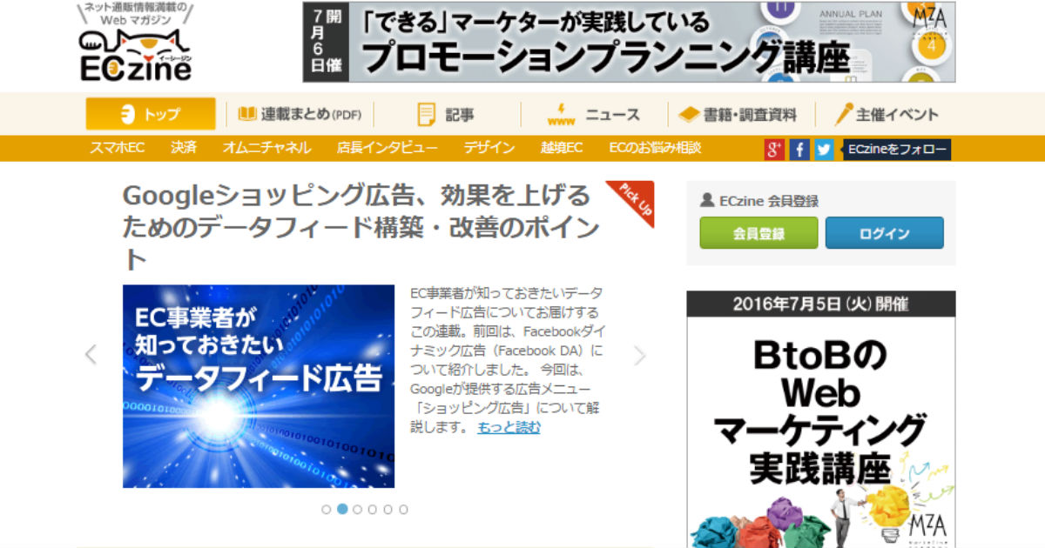Follow ECzine via ECzineをフォロー button
Viewport: 1045px width, 548px height.
tap(896, 149)
